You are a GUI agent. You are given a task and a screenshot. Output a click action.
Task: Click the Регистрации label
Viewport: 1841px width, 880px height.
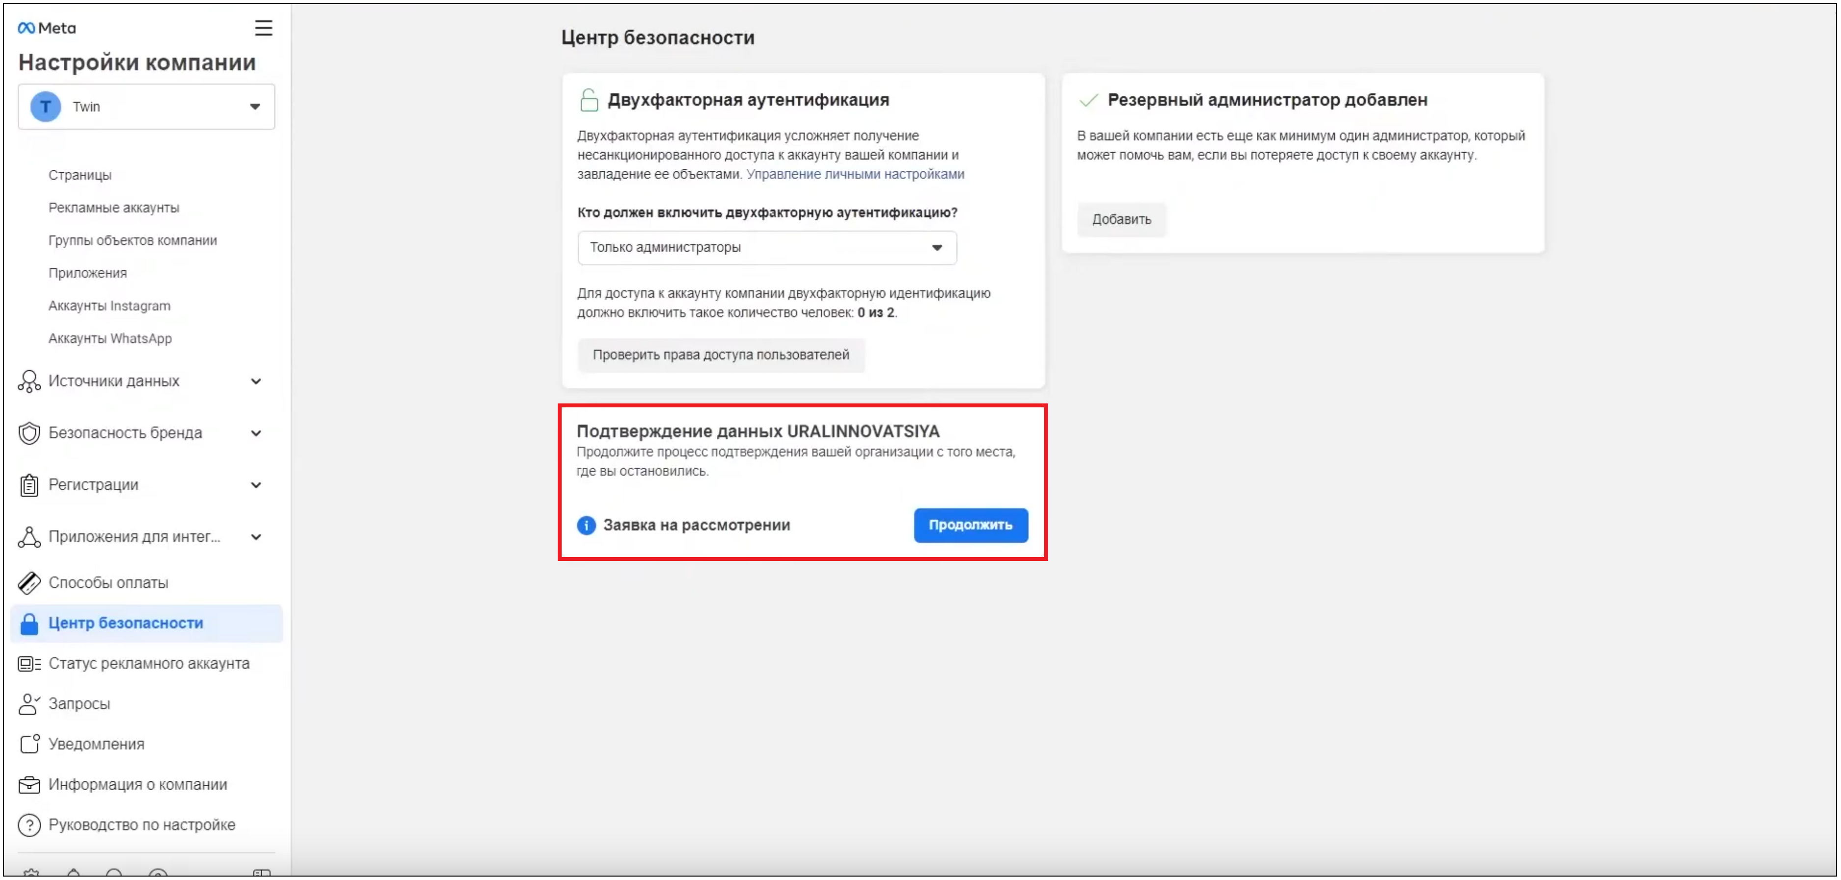(93, 485)
